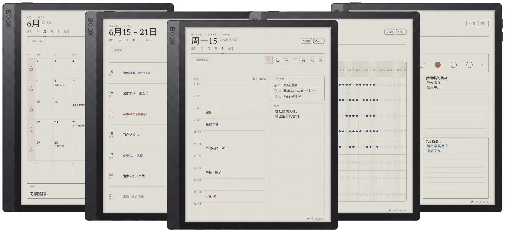
Task: Open 笔记 tab on the weekly page
Action: click(x=149, y=40)
